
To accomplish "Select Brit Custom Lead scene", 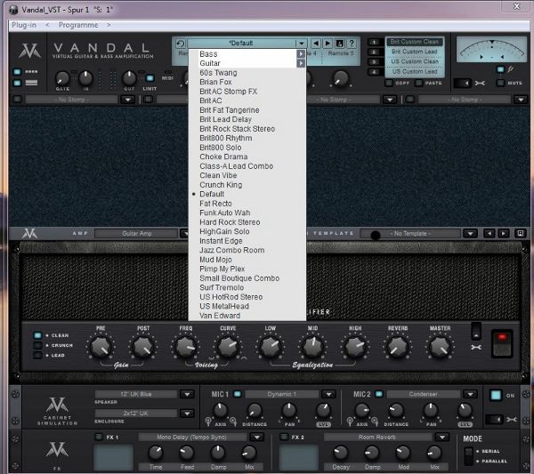I will (415, 52).
